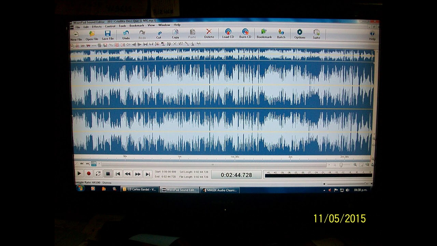Viewport: 437px width, 246px height.
Task: Click the hollow left arrow effect icon
Action: click(128, 45)
